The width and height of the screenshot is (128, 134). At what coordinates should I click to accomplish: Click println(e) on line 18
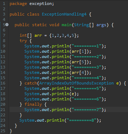(64, 94)
